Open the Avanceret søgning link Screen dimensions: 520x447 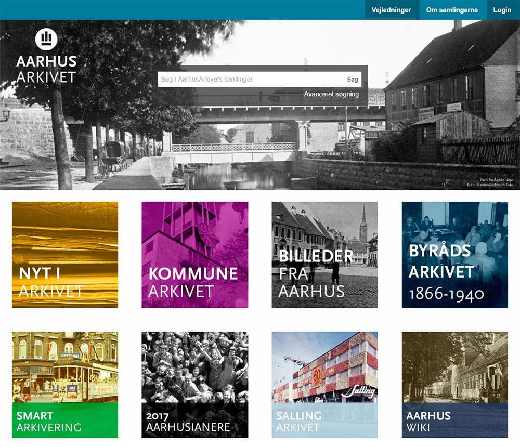[331, 94]
